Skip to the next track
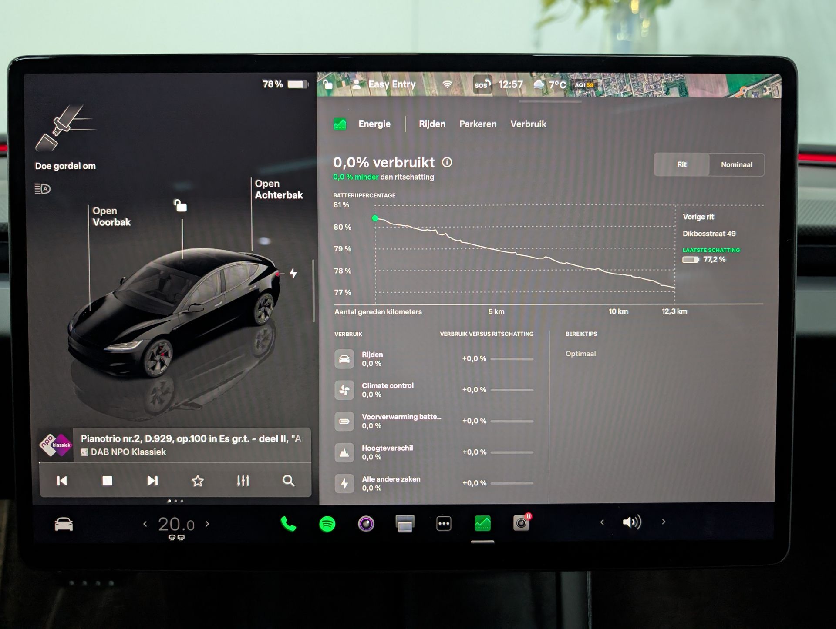Viewport: 836px width, 629px height. tap(152, 481)
